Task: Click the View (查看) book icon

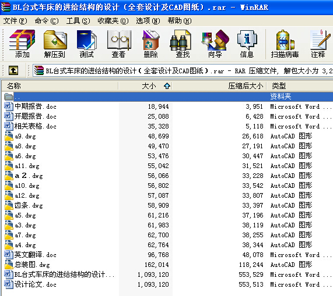Action: [119, 40]
